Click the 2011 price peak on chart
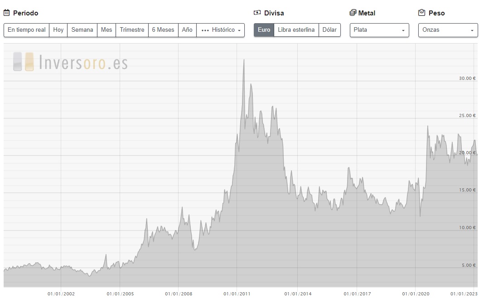The image size is (484, 304). 244,60
